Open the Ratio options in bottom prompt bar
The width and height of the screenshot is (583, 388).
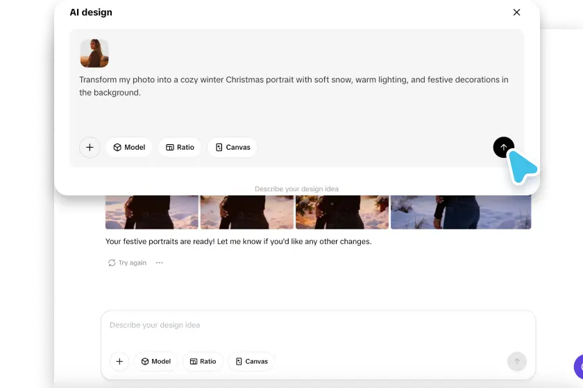(x=203, y=362)
